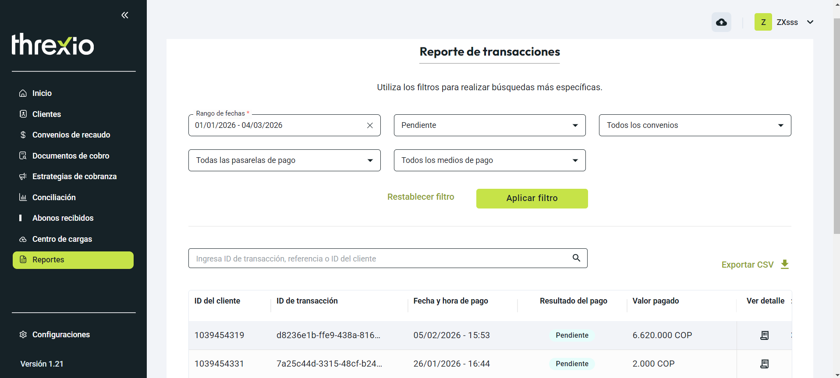Open Clientes section
This screenshot has height=378, width=840.
tap(46, 114)
